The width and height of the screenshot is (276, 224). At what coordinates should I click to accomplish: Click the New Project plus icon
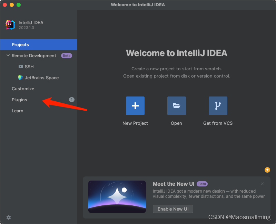135,106
